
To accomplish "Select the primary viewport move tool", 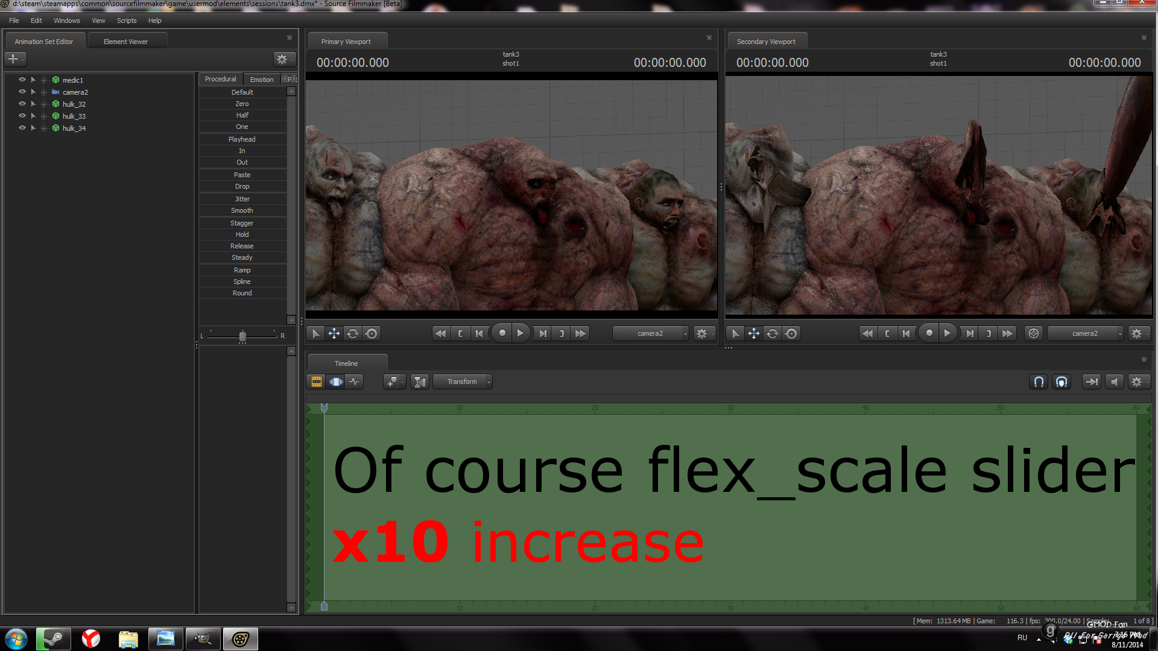I will click(334, 333).
